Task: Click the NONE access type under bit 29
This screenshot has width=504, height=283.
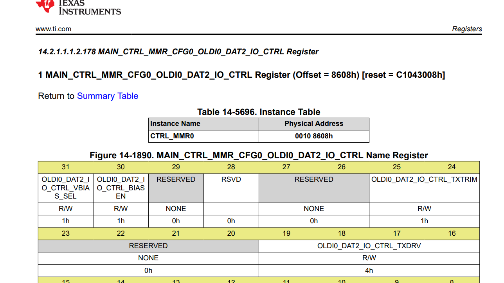Action: tap(176, 209)
